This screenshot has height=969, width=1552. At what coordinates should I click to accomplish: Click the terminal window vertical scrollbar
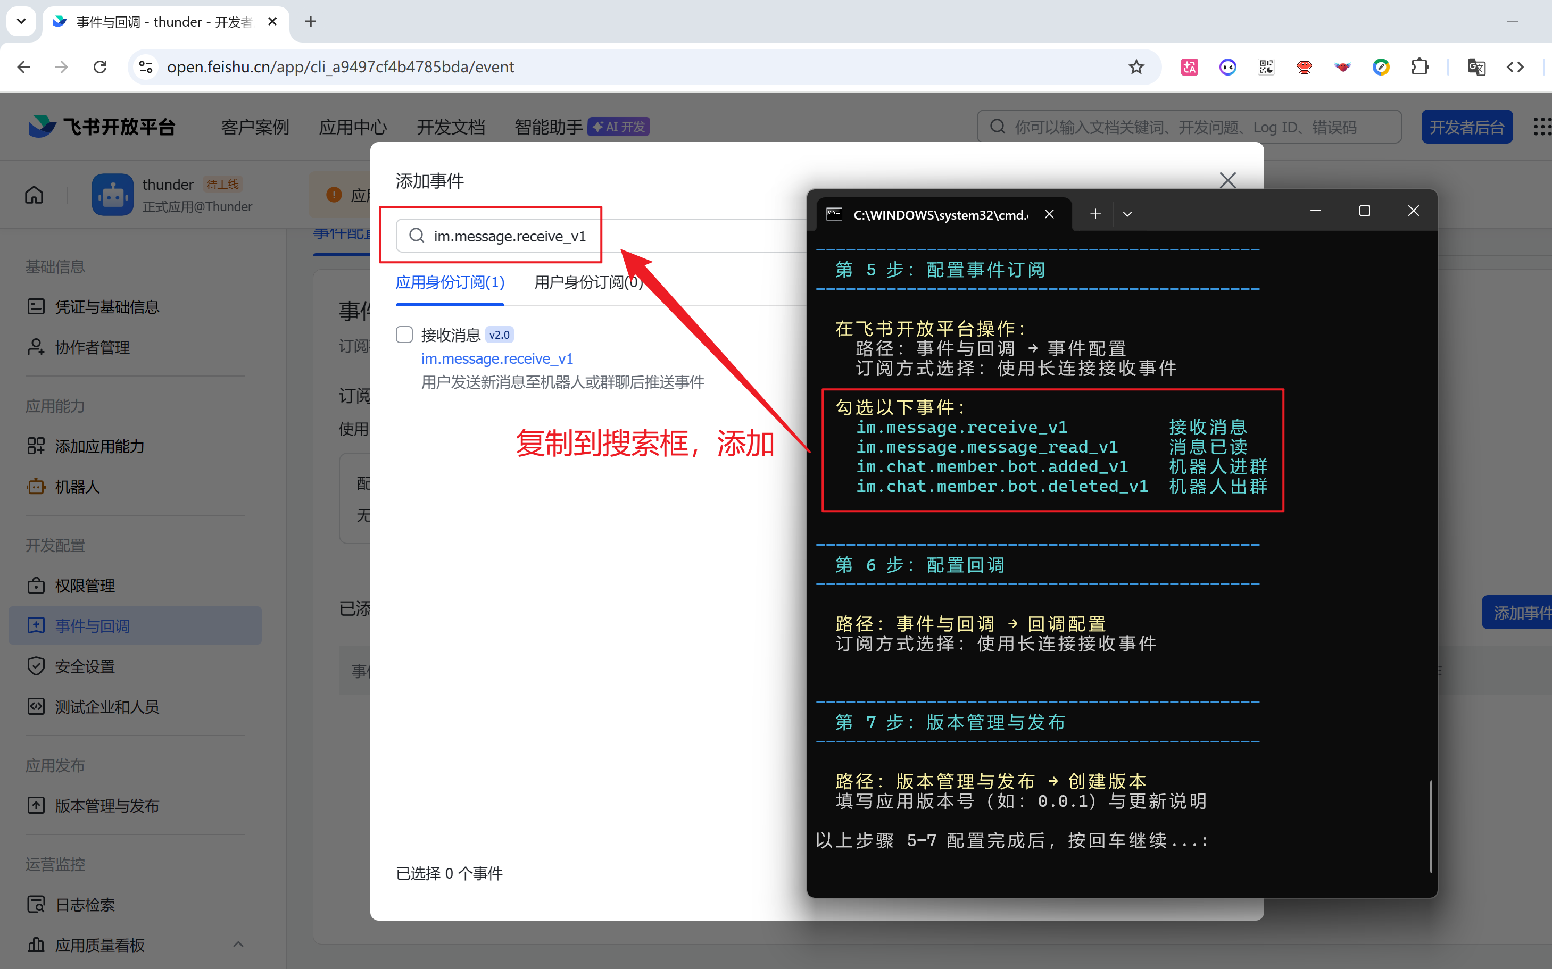coord(1430,825)
